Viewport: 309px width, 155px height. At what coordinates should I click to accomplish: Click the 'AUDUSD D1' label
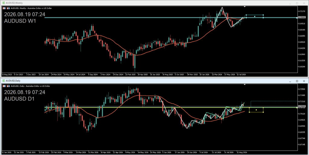[x=19, y=99]
